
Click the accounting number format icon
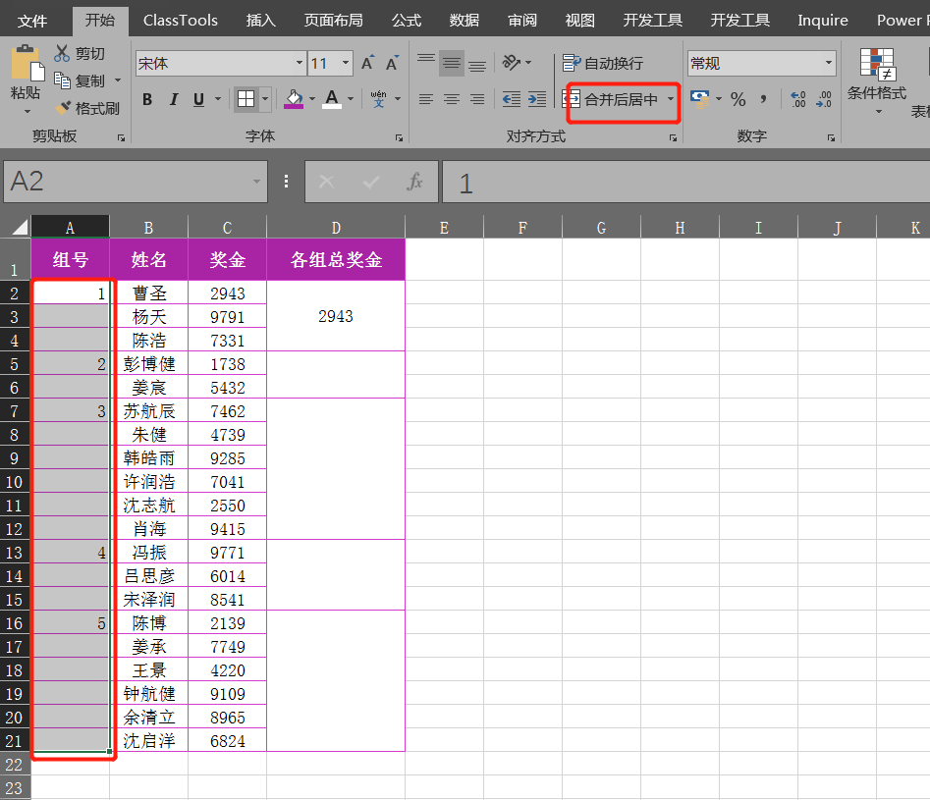700,99
